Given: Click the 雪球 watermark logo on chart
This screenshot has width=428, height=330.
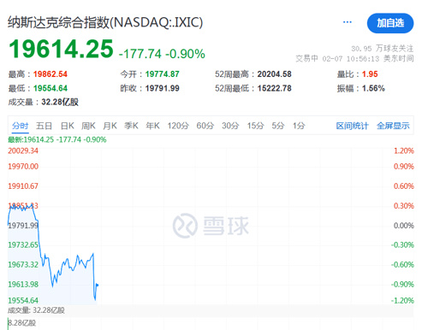Looking at the screenshot, I should [211, 226].
